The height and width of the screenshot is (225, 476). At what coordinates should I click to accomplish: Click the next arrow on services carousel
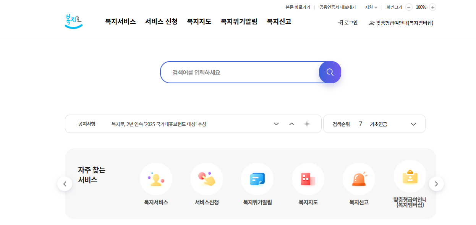click(x=436, y=183)
